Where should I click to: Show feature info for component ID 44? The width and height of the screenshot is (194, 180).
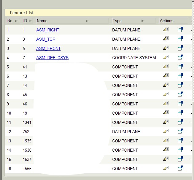click(x=180, y=85)
